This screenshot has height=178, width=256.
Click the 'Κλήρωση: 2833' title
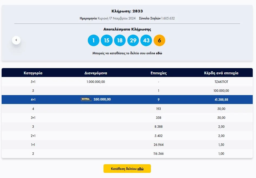click(127, 11)
